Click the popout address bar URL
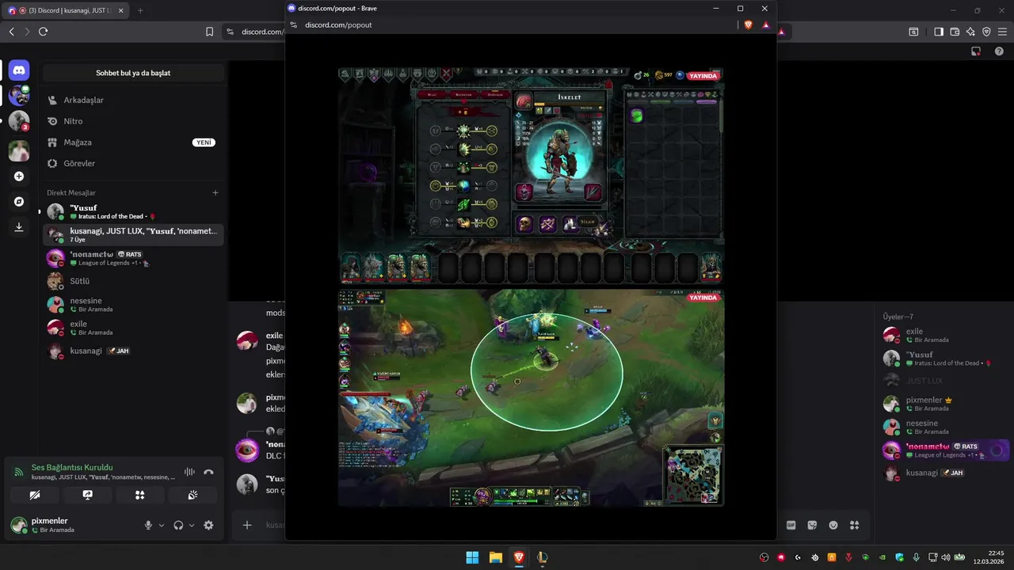The image size is (1014, 570). (x=338, y=25)
